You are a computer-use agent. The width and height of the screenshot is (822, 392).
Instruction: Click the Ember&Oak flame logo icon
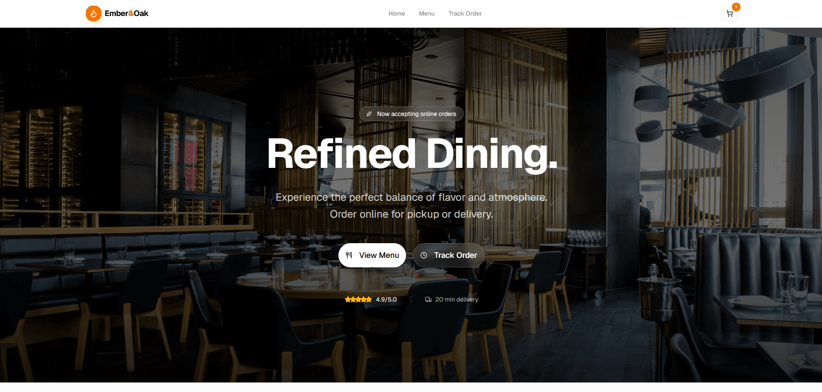(94, 13)
